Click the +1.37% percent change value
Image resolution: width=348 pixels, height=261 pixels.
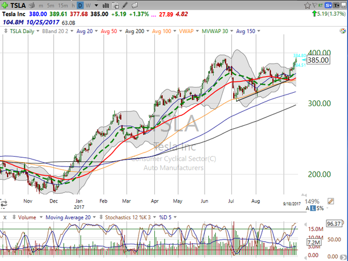point(139,14)
